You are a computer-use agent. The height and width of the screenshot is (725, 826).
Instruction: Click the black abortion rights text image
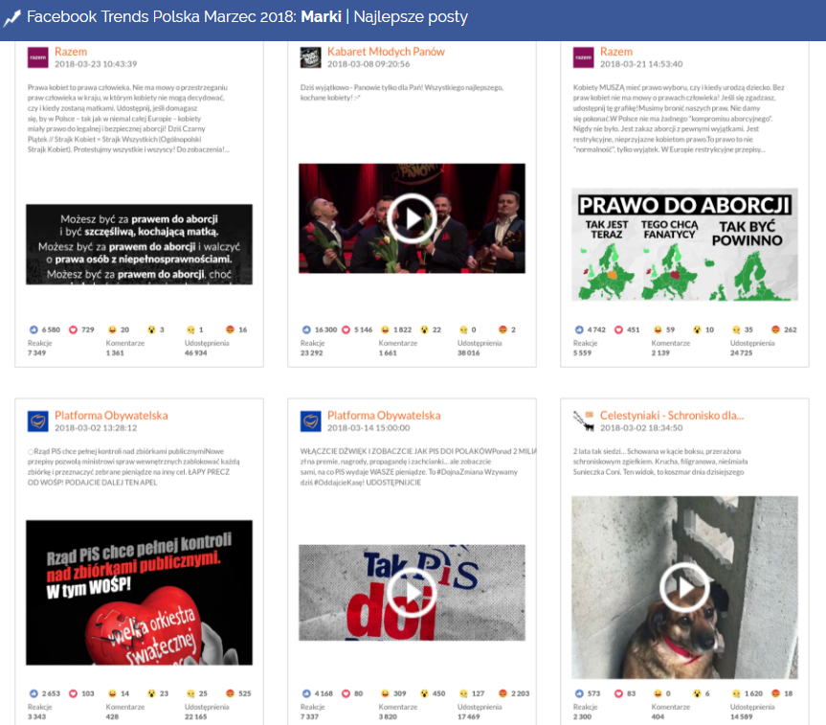click(139, 243)
